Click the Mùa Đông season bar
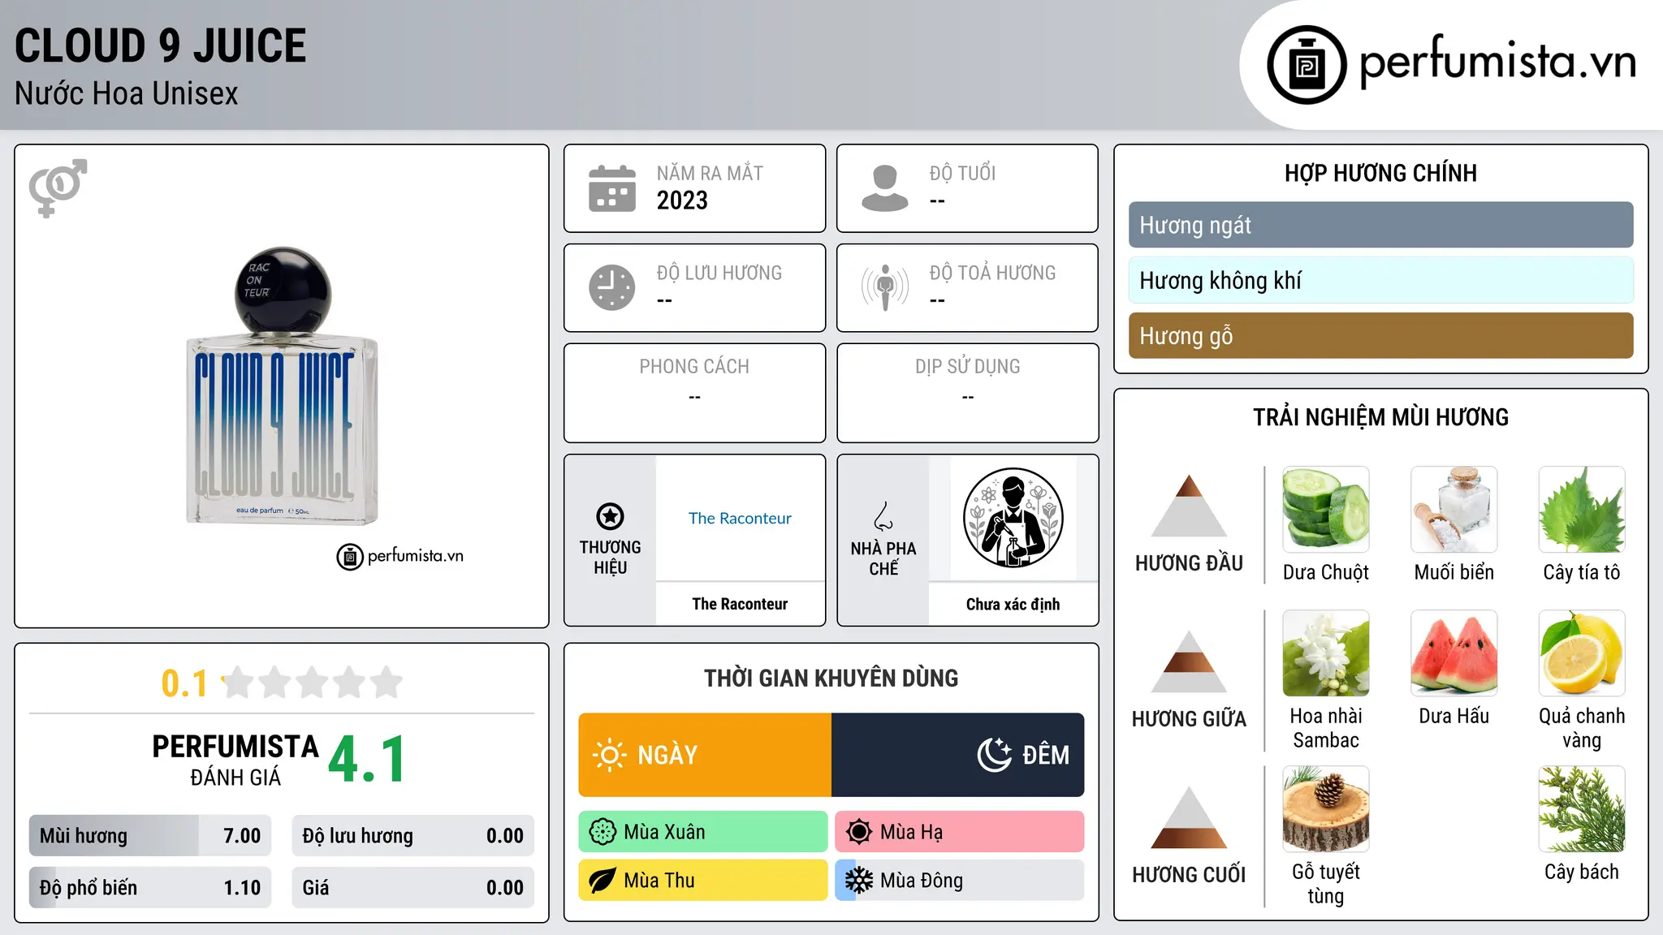Image resolution: width=1663 pixels, height=935 pixels. coord(960,881)
